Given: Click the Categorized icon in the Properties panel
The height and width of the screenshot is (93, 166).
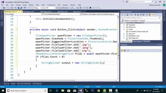Looking at the screenshot, I should [x=122, y=51].
